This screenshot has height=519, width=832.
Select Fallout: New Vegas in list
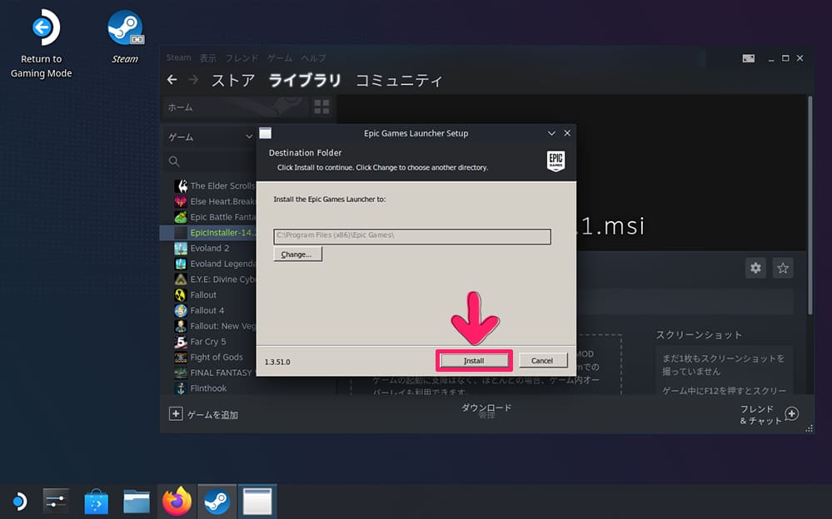coord(222,326)
